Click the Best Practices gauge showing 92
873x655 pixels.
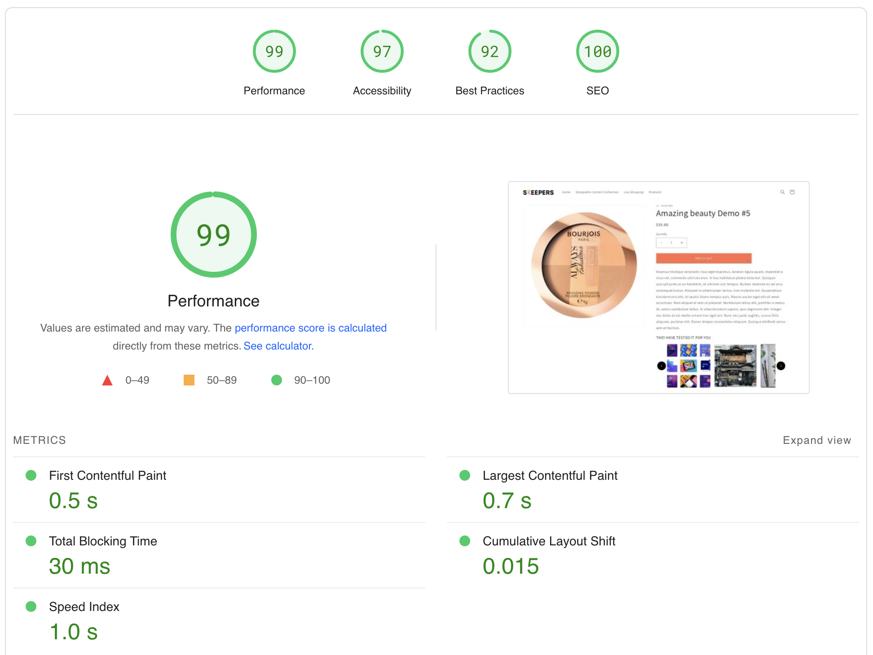[x=489, y=52]
